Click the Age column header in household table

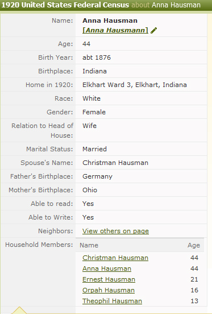(x=194, y=245)
